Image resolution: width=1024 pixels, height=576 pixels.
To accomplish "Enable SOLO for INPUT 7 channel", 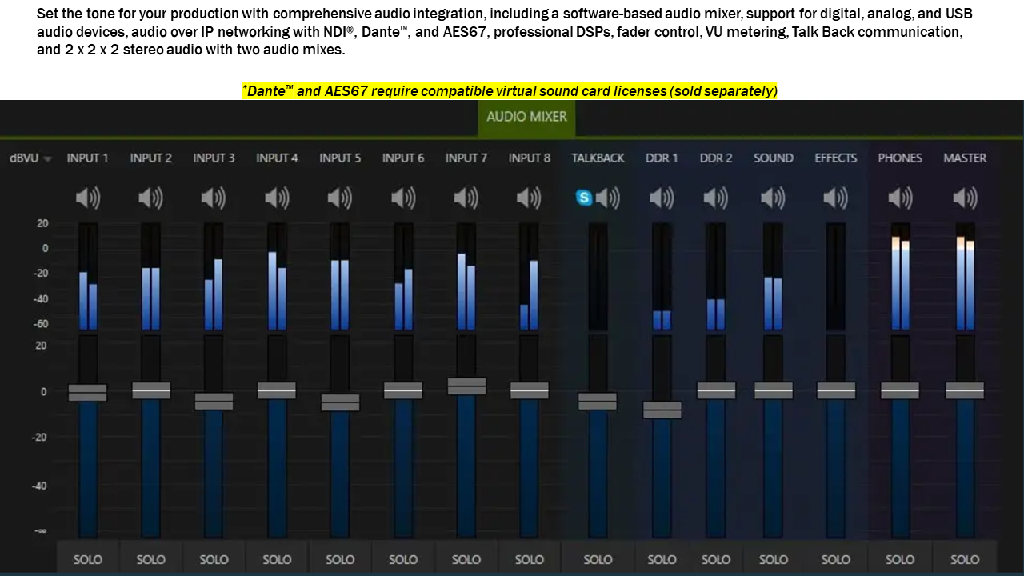I will (x=466, y=559).
